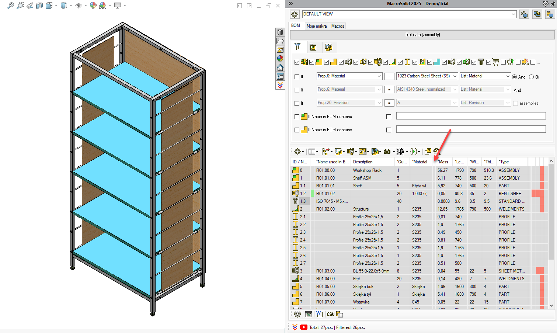Enable the If Prop.20 Revision condition checkbox
This screenshot has width=557, height=333.
(297, 103)
